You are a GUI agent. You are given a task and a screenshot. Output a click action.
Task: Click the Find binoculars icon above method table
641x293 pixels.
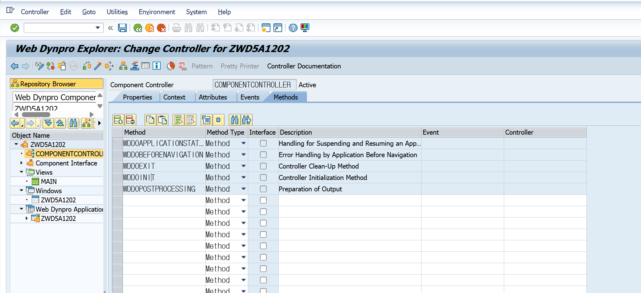[x=234, y=120]
